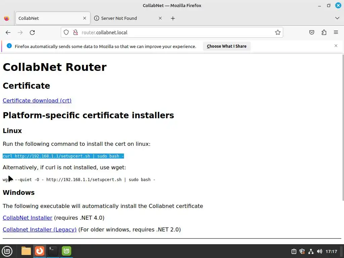This screenshot has height=258, width=344.
Task: Open the tracking protection shield icon
Action: [x=66, y=33]
